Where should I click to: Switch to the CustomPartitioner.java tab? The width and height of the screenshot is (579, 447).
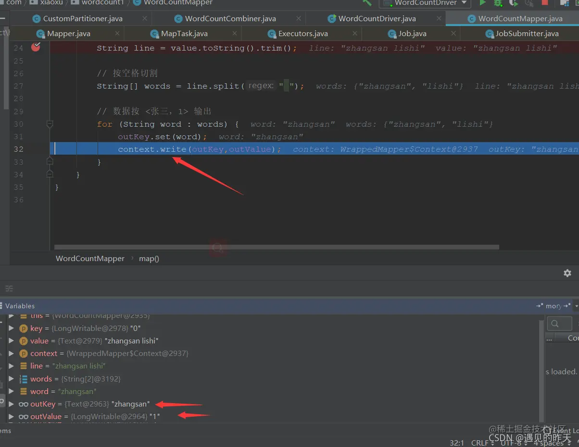point(80,19)
